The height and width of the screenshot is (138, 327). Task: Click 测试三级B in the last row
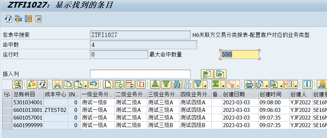pos(163,125)
